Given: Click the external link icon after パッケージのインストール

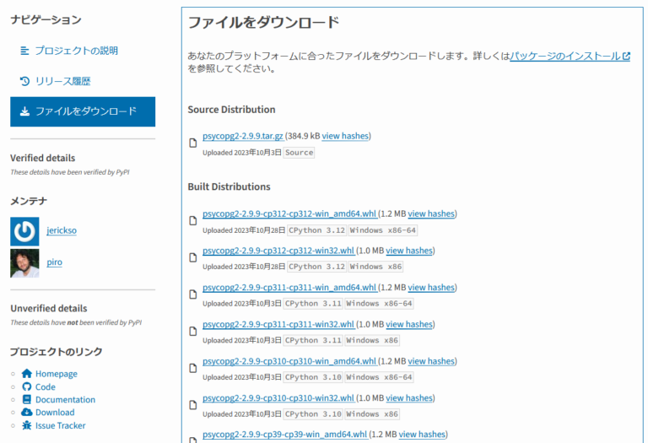Looking at the screenshot, I should [x=626, y=57].
